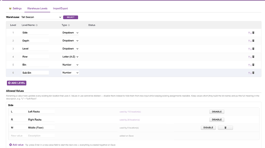Click the Add value link

(x=17, y=145)
